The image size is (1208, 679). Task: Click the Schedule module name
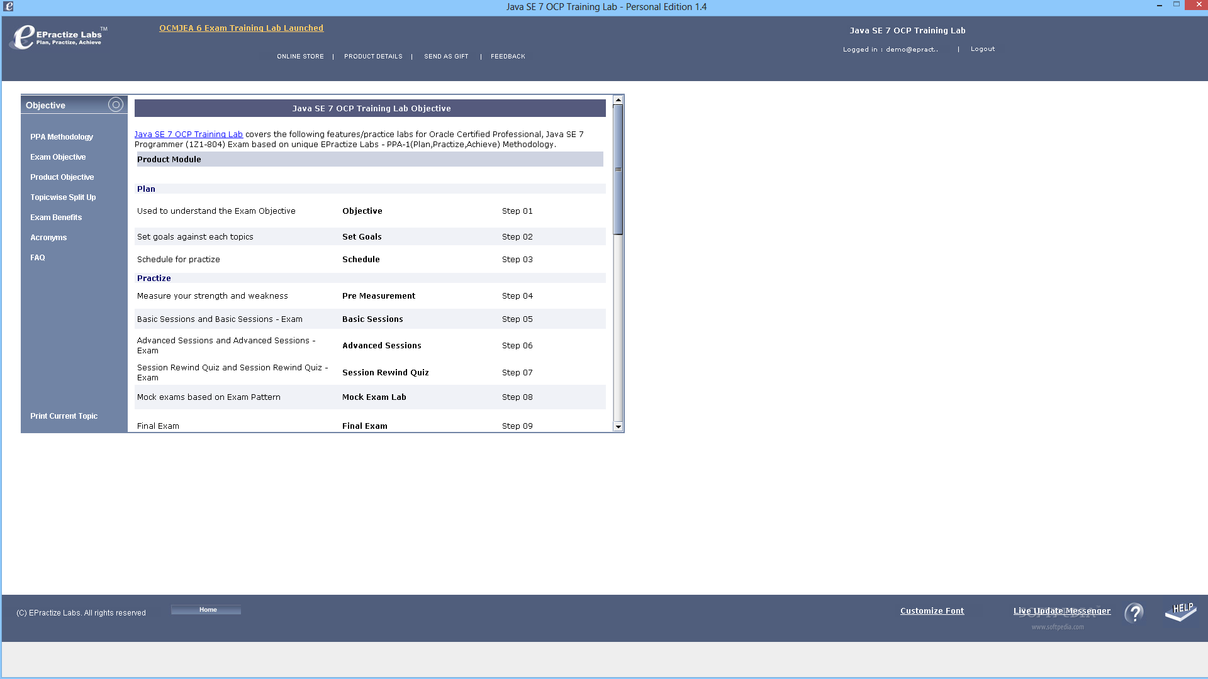pyautogui.click(x=361, y=260)
